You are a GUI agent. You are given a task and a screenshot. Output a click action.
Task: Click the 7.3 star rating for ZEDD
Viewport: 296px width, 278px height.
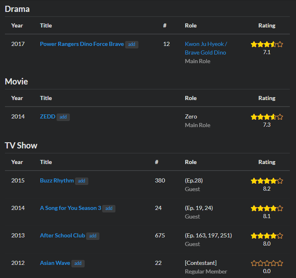point(266,117)
